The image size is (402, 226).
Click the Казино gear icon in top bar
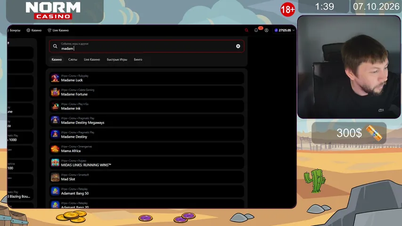[28, 30]
